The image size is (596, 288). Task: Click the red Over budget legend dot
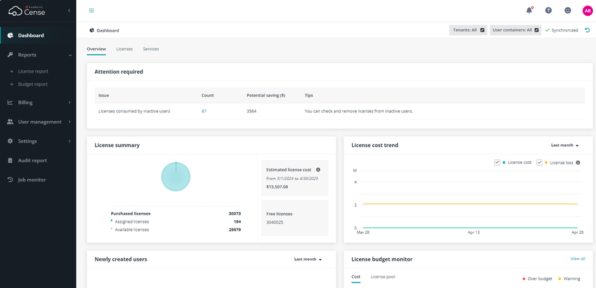point(524,279)
